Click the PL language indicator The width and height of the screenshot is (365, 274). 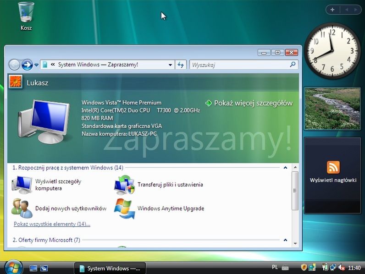click(275, 267)
